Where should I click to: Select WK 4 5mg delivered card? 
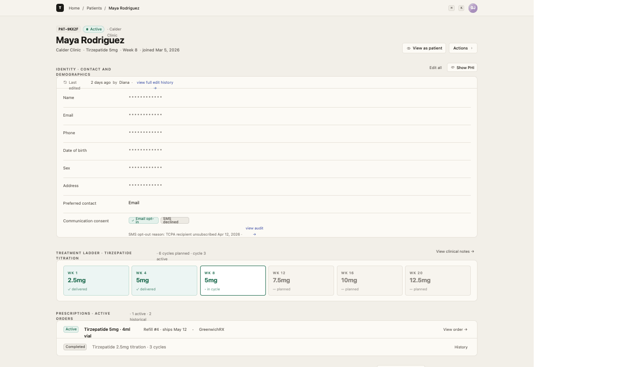(x=164, y=281)
